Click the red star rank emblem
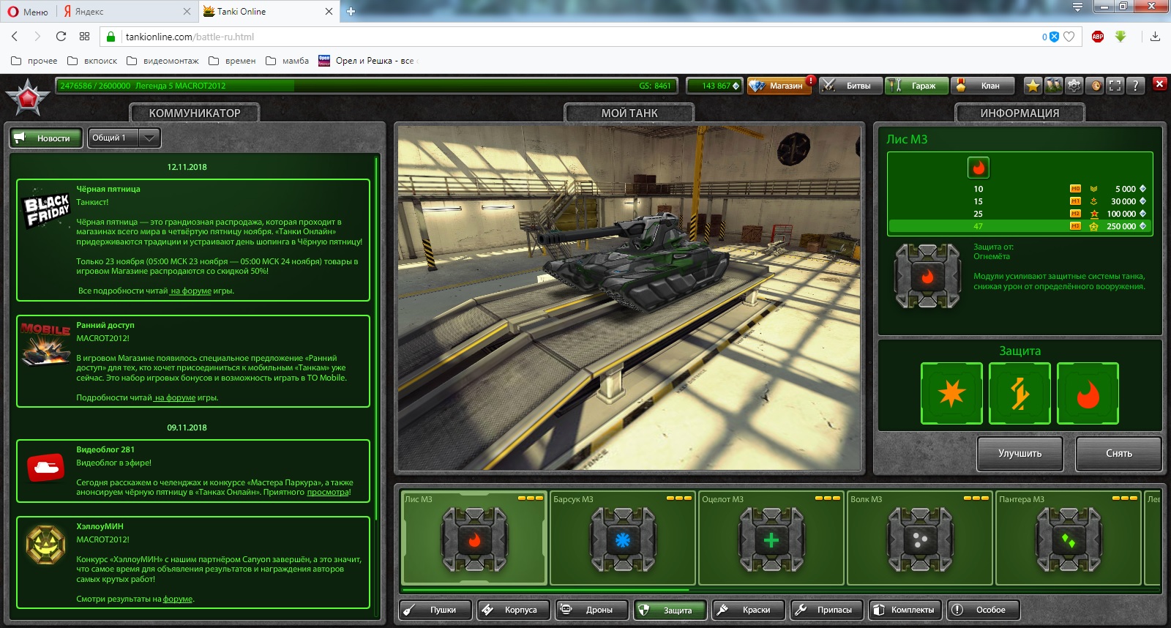 pos(28,98)
